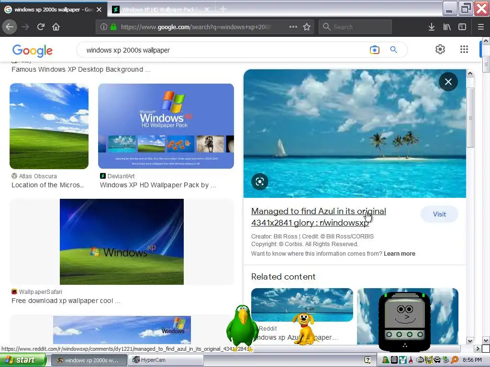Switch to HyperCam taskbar item

pyautogui.click(x=166, y=360)
